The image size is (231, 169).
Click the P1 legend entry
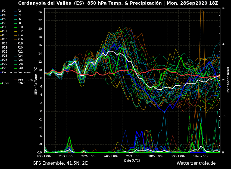[x=4, y=11]
